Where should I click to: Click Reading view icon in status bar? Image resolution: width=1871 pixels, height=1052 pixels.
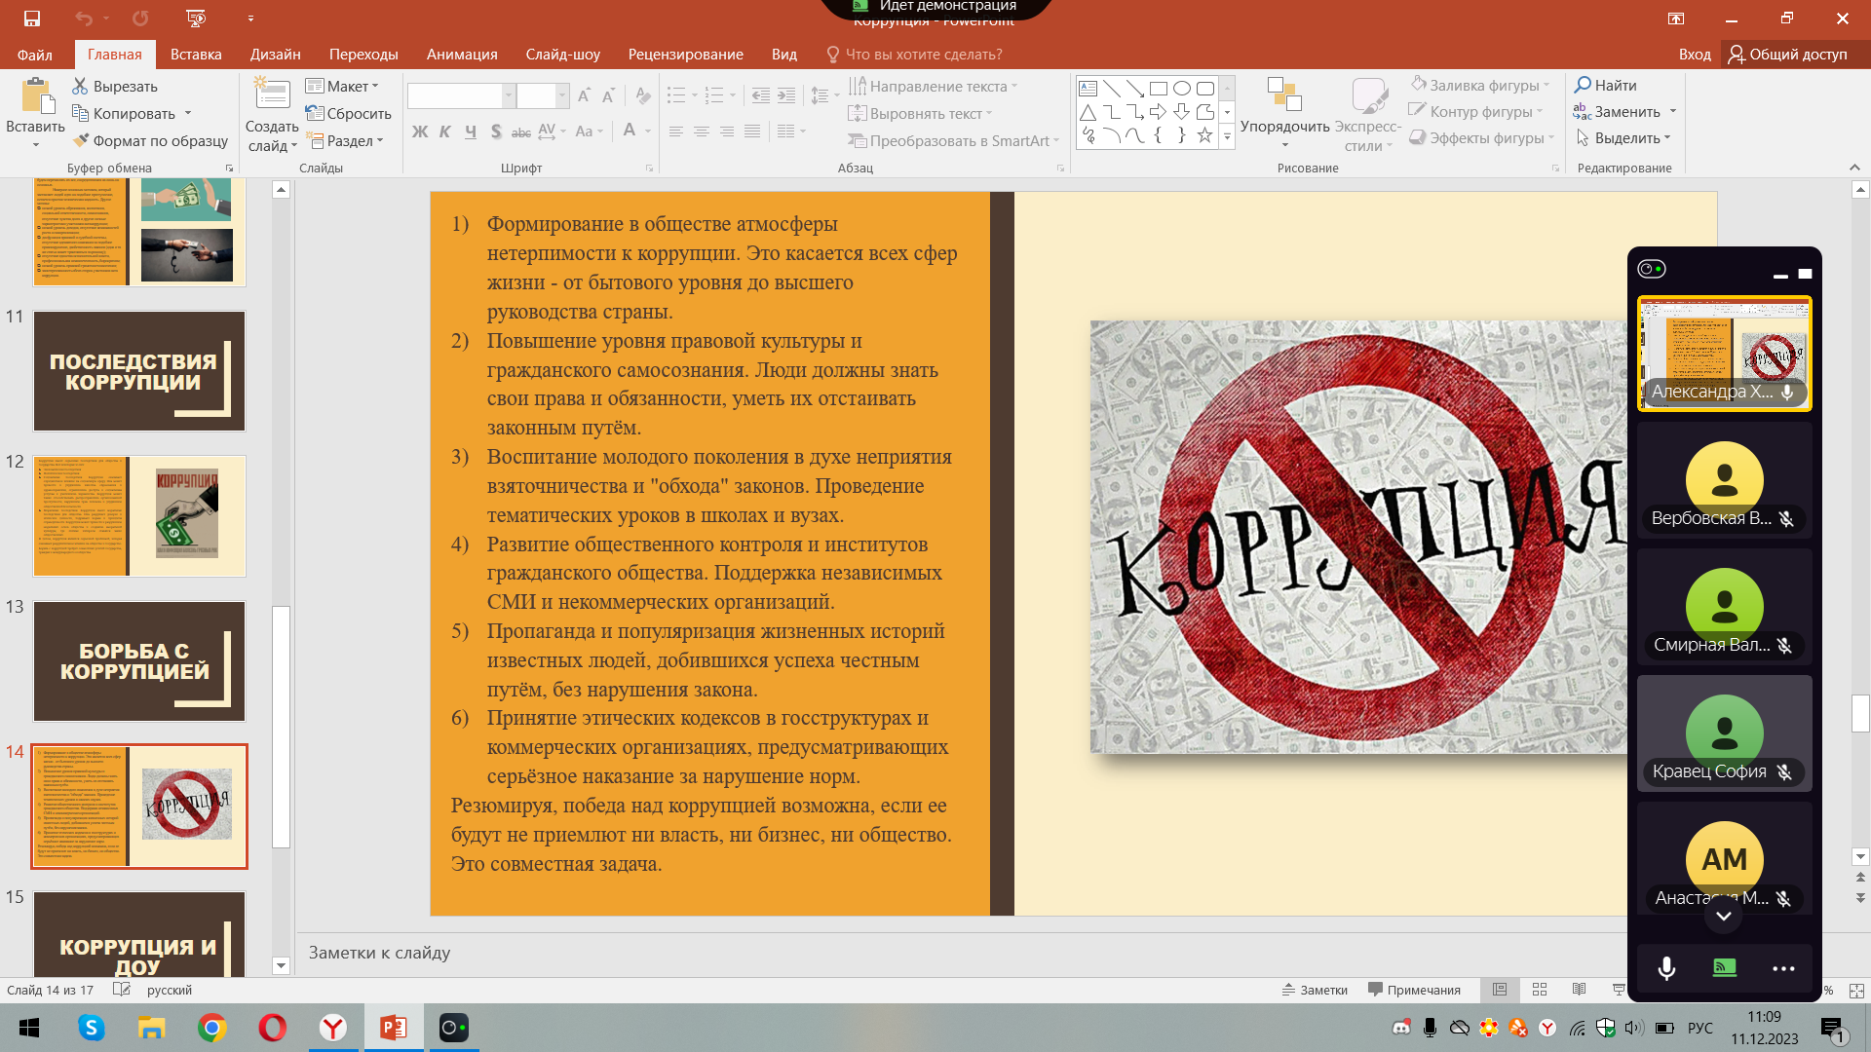1579,990
